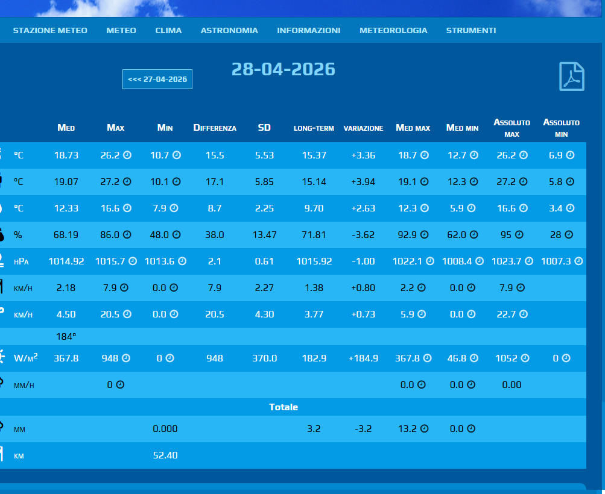This screenshot has height=494, width=605.
Task: Open the STAZIONE METEO menu
Action: click(50, 30)
